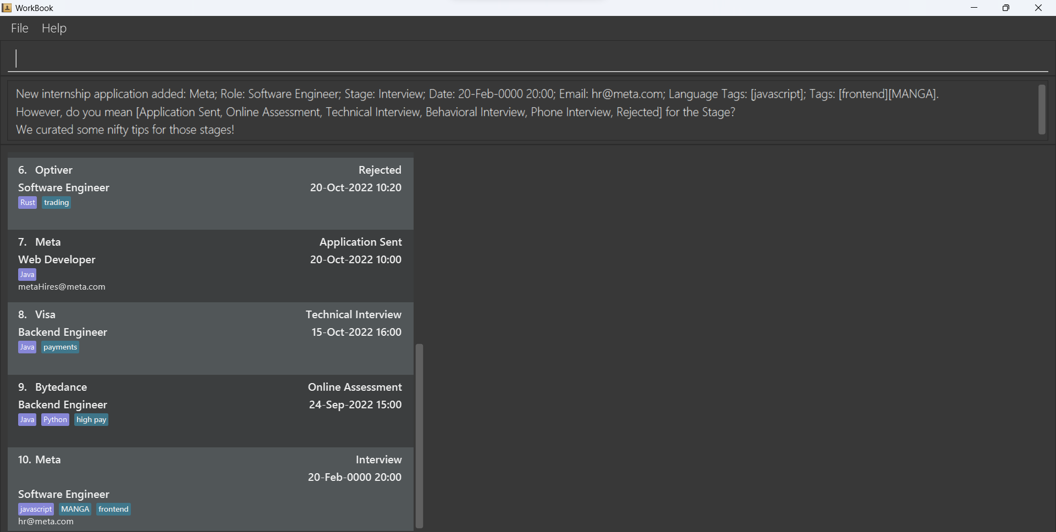Click the high pay tag on Bytedance
The image size is (1056, 532).
(x=91, y=419)
